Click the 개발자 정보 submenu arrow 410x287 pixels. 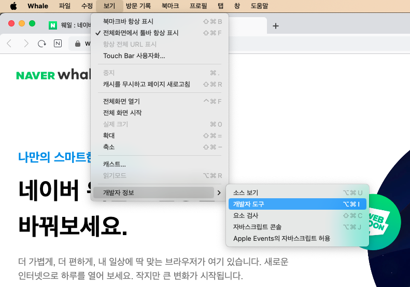coord(219,193)
